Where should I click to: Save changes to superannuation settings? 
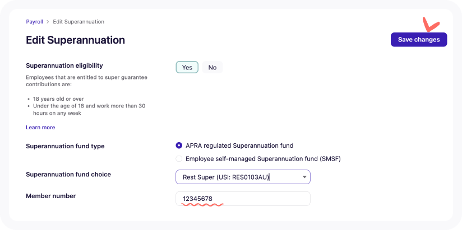(x=419, y=40)
